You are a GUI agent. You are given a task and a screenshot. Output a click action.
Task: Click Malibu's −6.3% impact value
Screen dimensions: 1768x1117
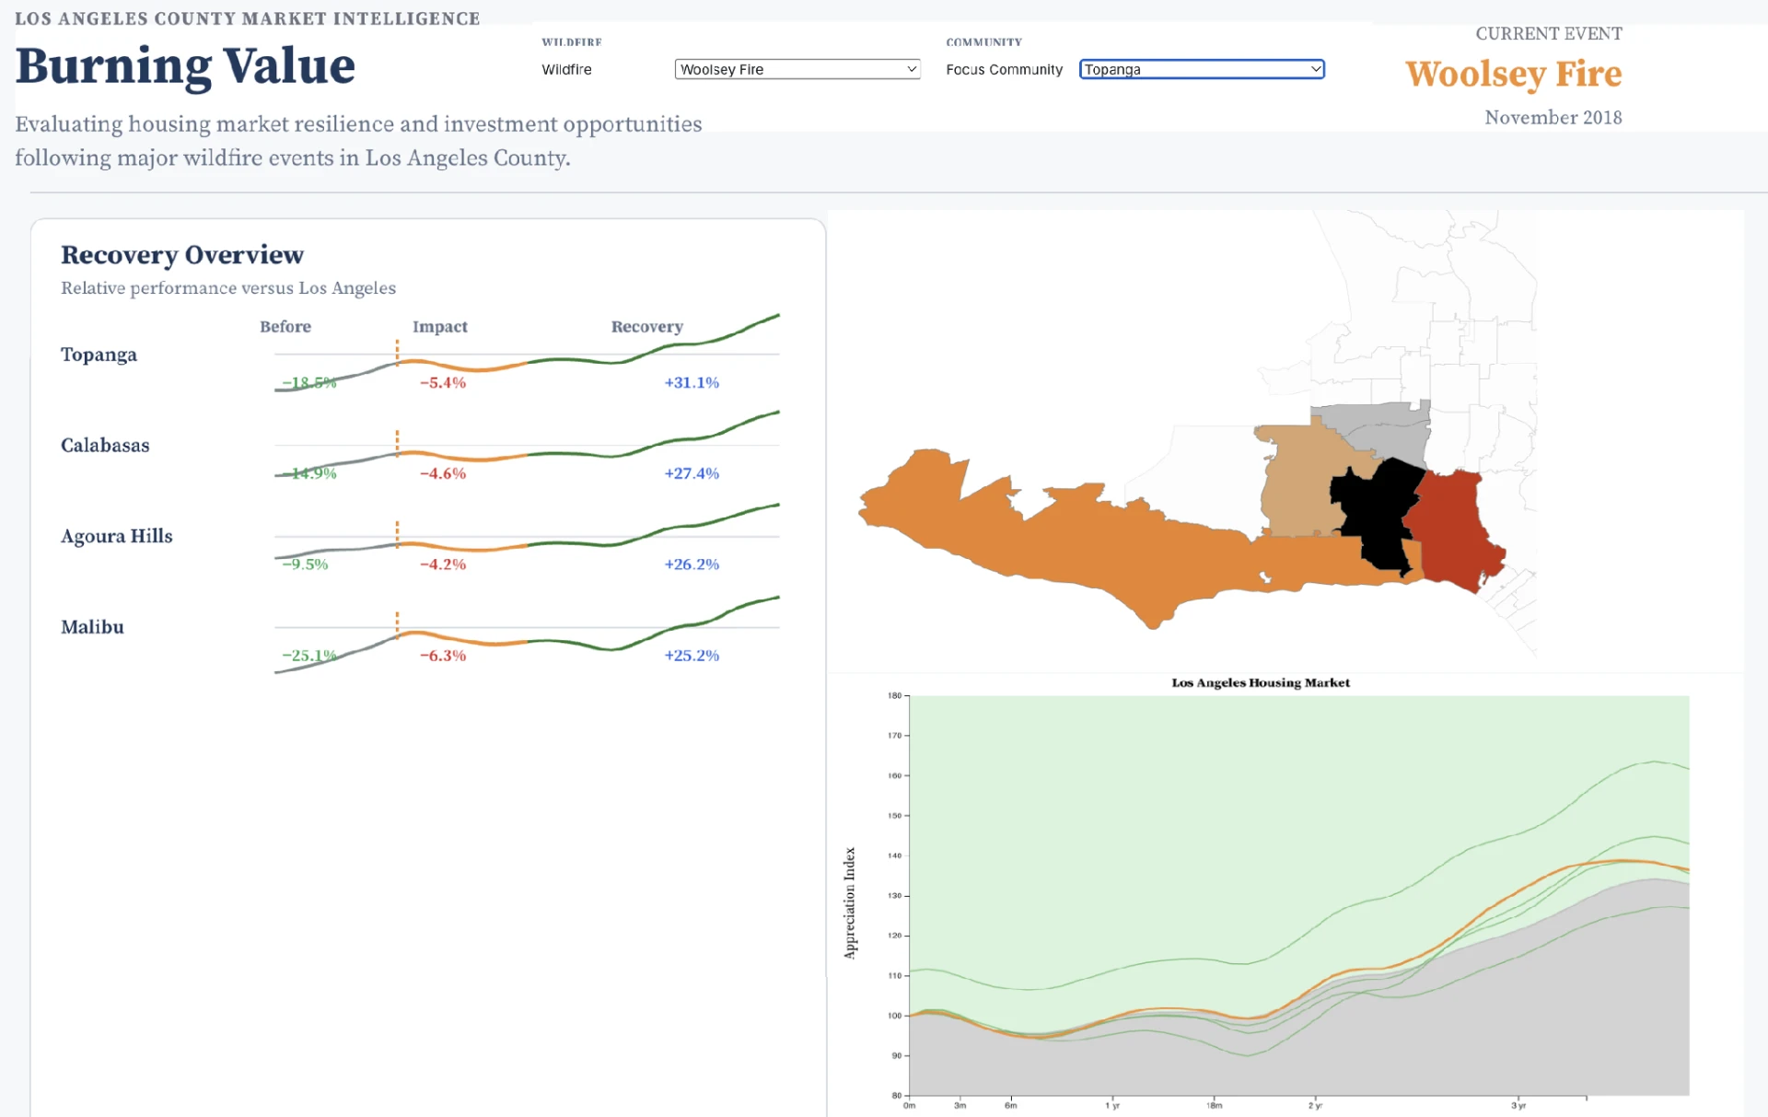coord(443,656)
